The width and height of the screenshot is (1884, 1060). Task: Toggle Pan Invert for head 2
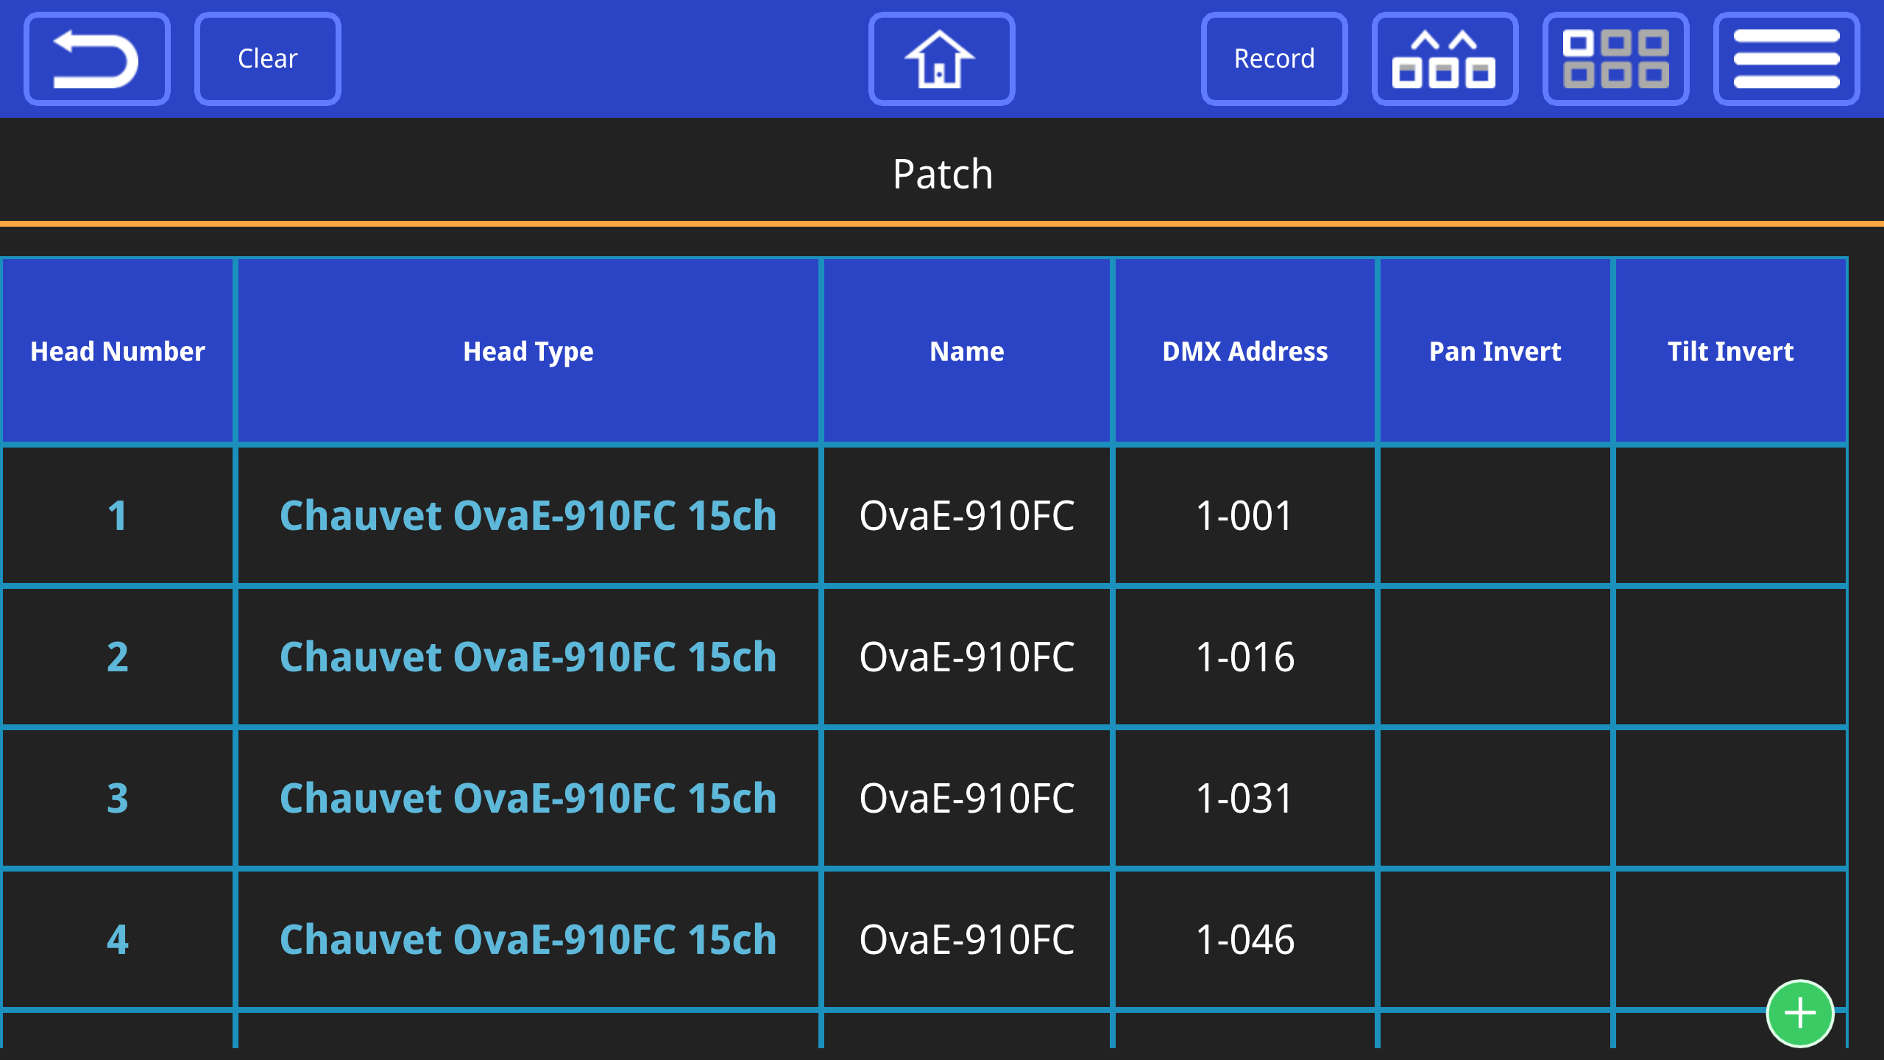[1495, 657]
